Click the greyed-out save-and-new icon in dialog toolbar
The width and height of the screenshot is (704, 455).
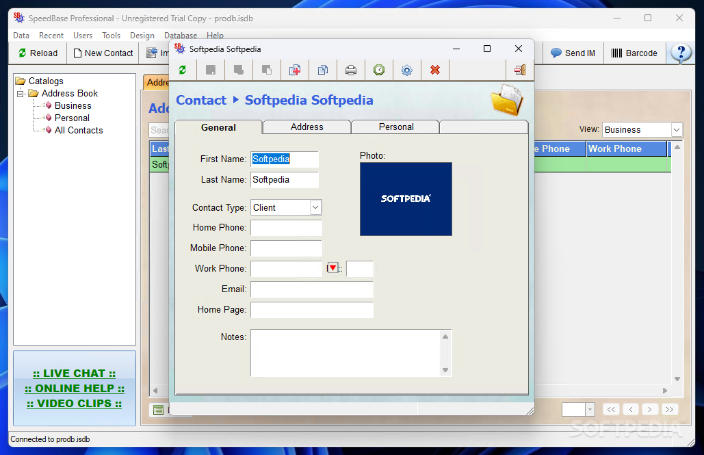267,70
